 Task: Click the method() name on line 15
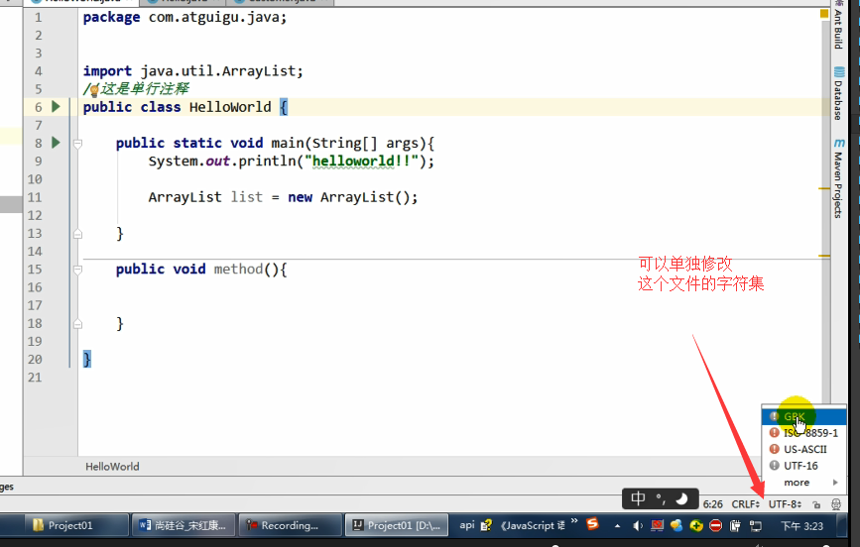238,270
